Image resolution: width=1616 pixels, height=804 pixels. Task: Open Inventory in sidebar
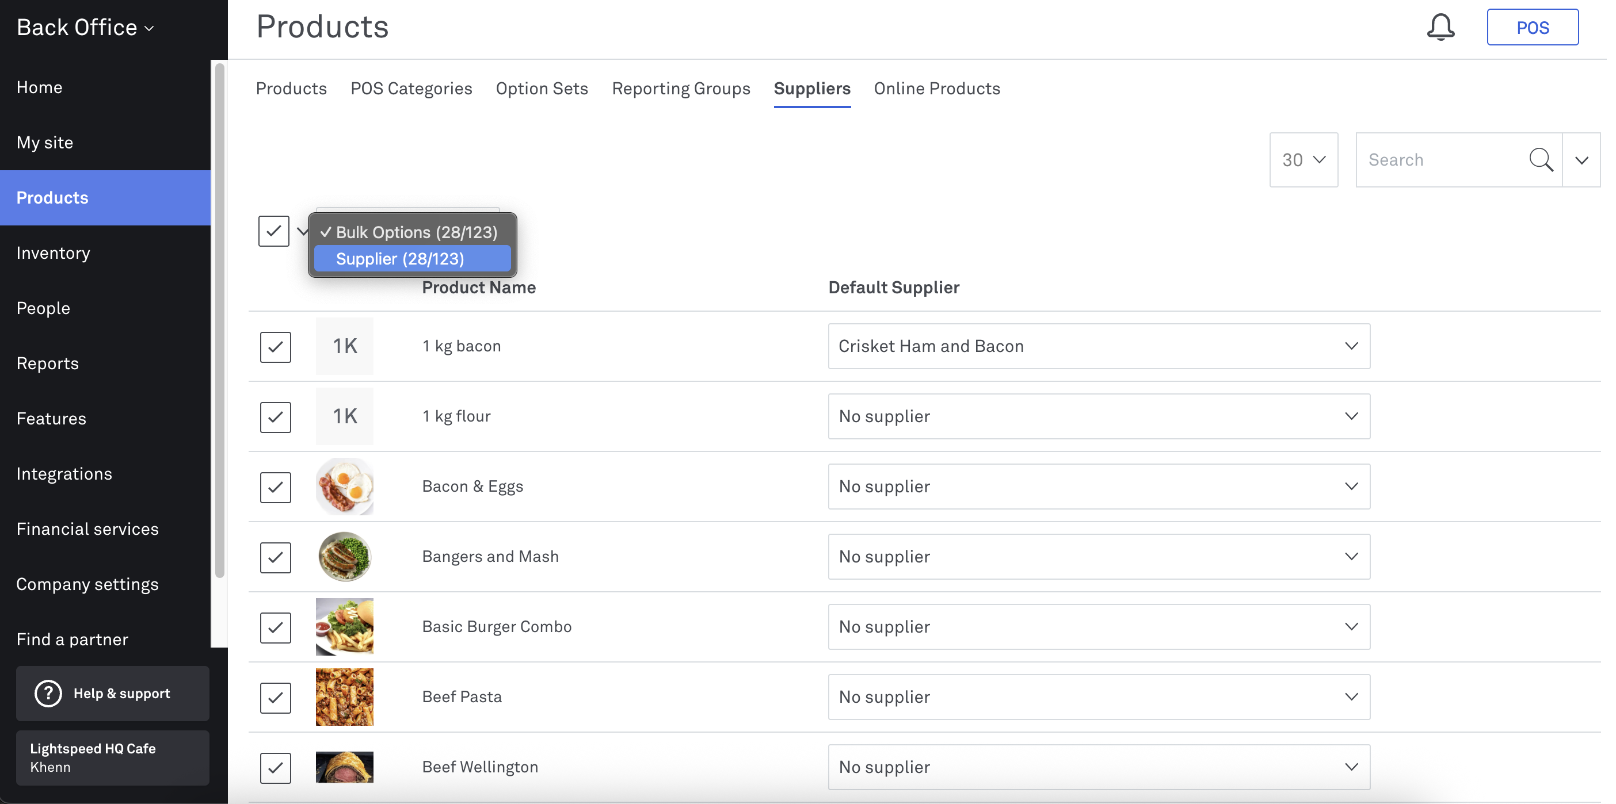105,252
